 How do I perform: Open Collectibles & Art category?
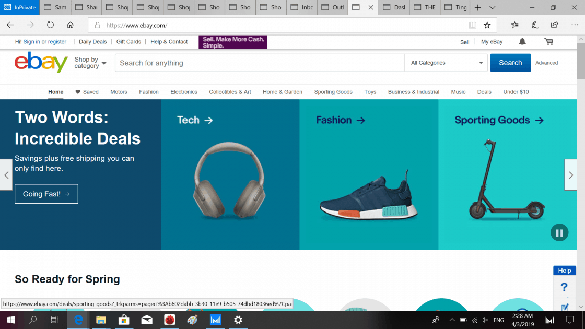click(230, 92)
